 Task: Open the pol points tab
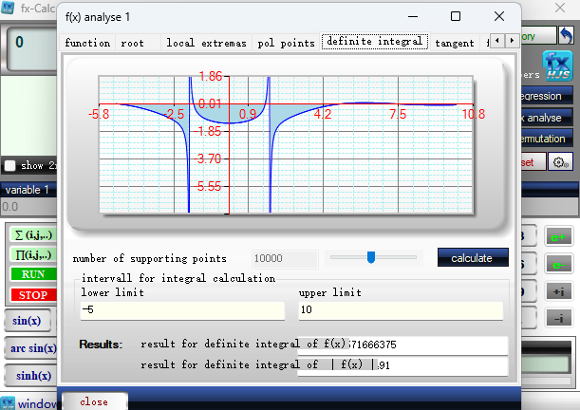click(x=286, y=43)
